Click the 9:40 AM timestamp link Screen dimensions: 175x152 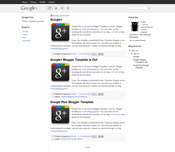[73, 137]
